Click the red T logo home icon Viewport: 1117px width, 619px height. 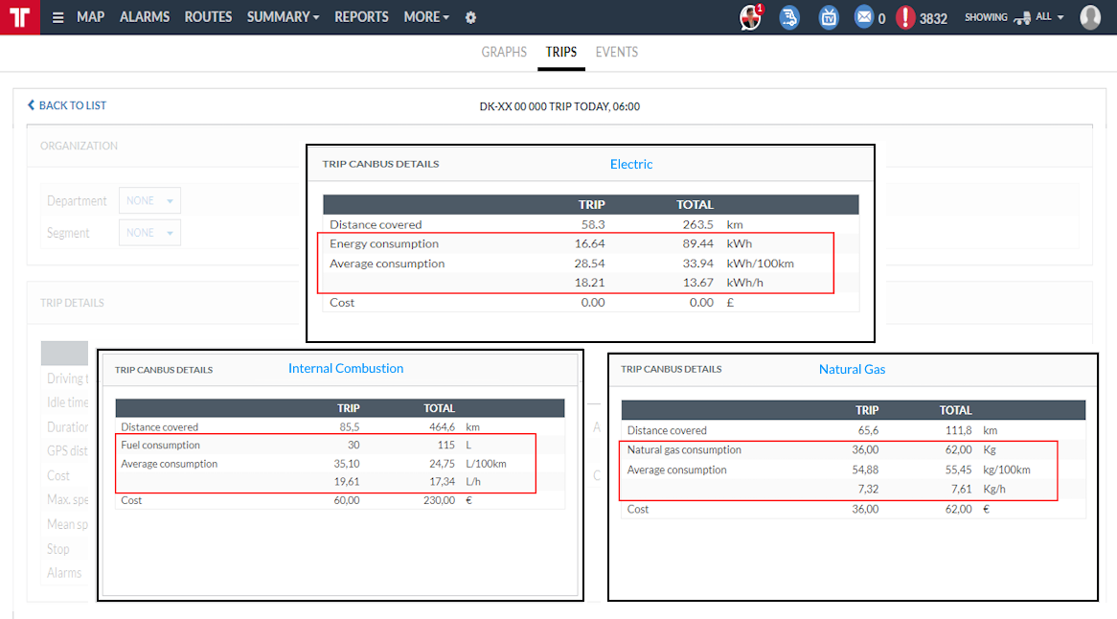20,17
